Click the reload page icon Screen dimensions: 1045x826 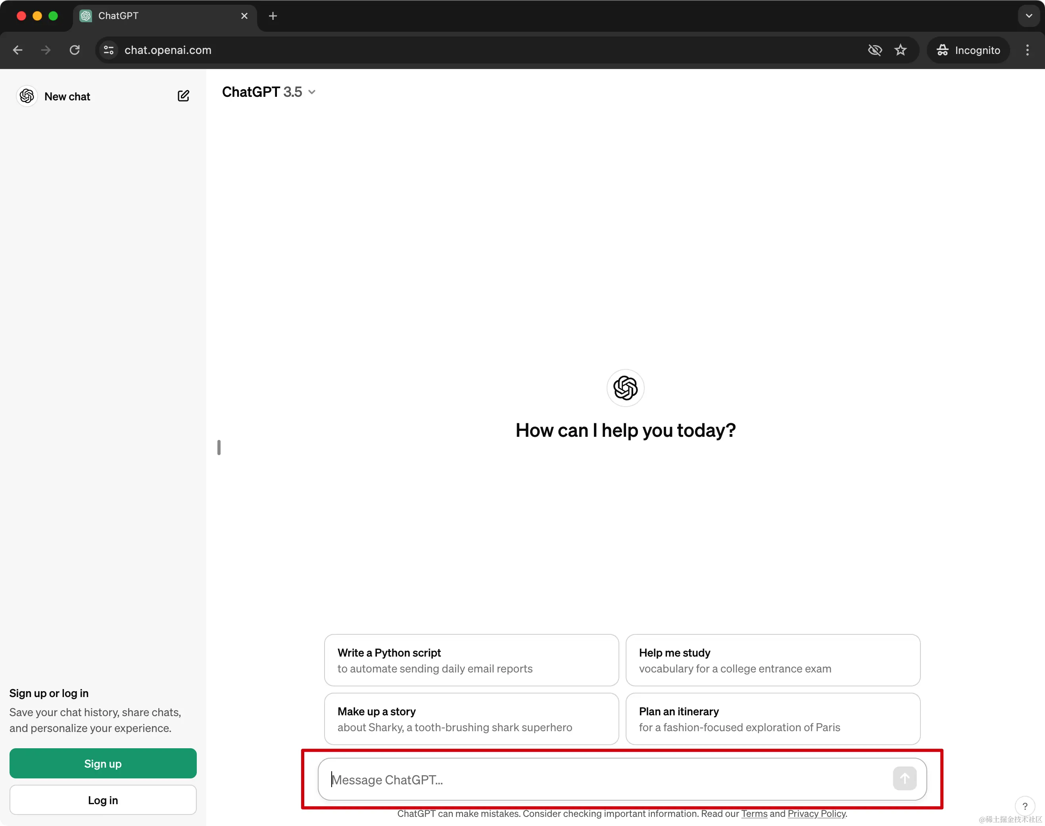click(x=75, y=50)
